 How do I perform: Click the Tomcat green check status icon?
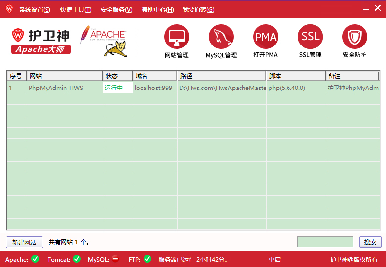coord(77,259)
